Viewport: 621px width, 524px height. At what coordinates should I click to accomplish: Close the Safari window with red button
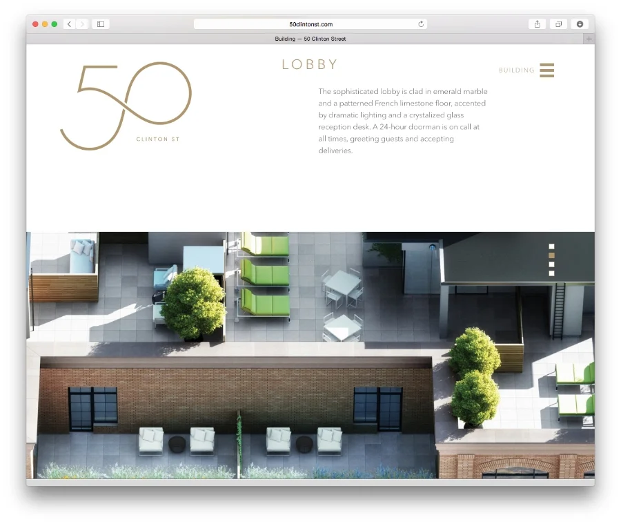35,24
